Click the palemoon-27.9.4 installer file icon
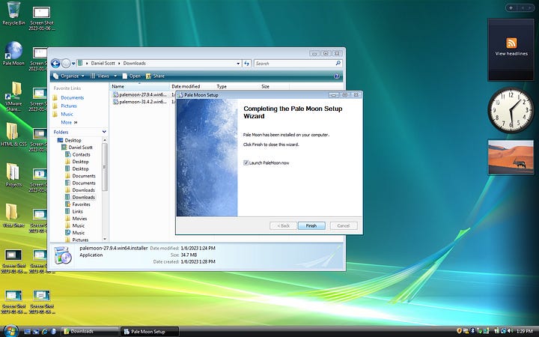Viewport: 539px width, 337px height. point(116,94)
